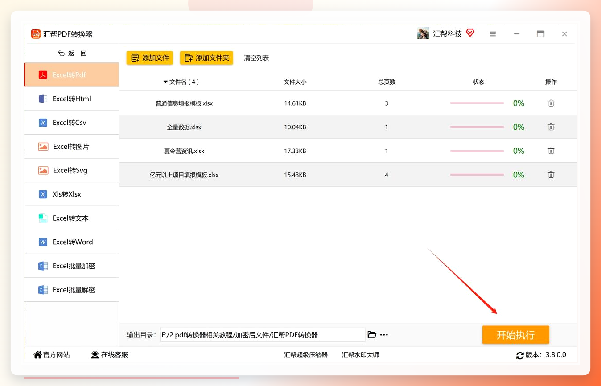601x386 pixels.
Task: Click the 15.43KB file size cell
Action: click(x=295, y=175)
